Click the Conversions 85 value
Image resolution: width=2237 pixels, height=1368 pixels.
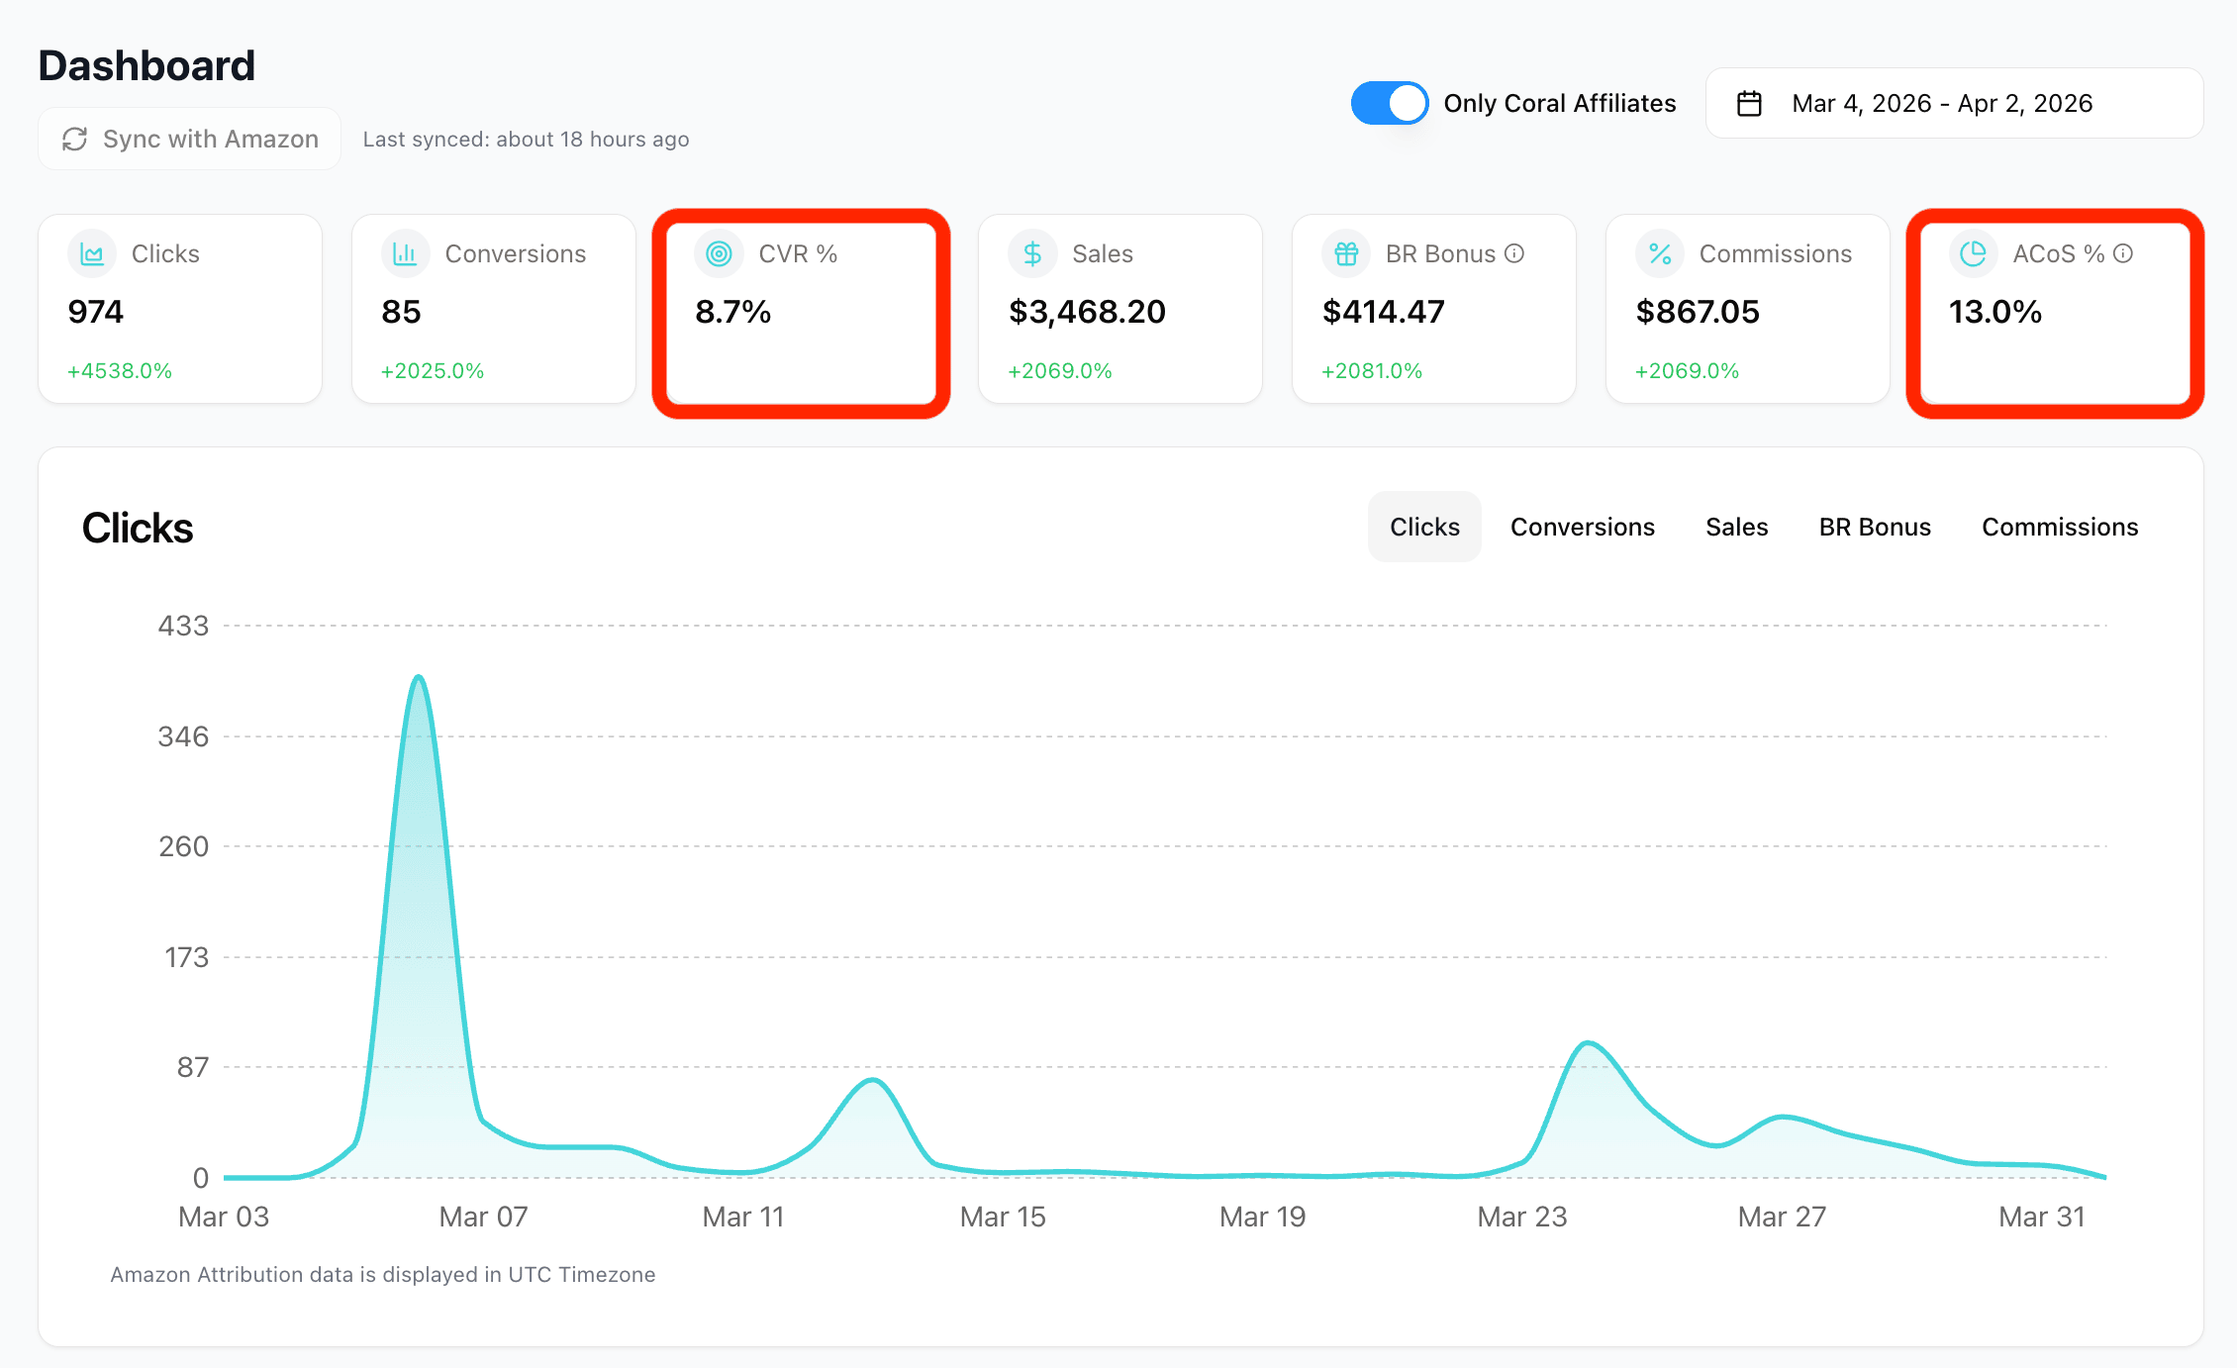401,312
